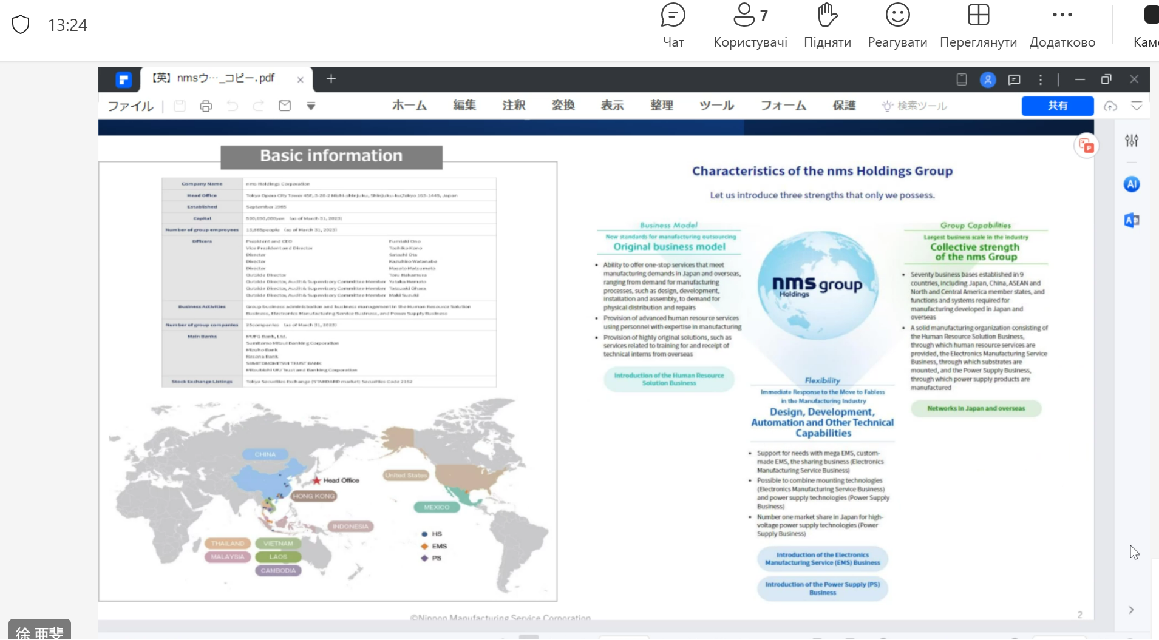Image resolution: width=1159 pixels, height=640 pixels.
Task: Open the properties sliders panel icon
Action: click(1132, 141)
